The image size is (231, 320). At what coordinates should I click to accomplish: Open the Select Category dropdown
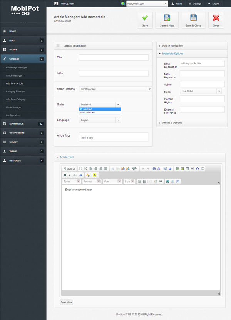click(115, 89)
